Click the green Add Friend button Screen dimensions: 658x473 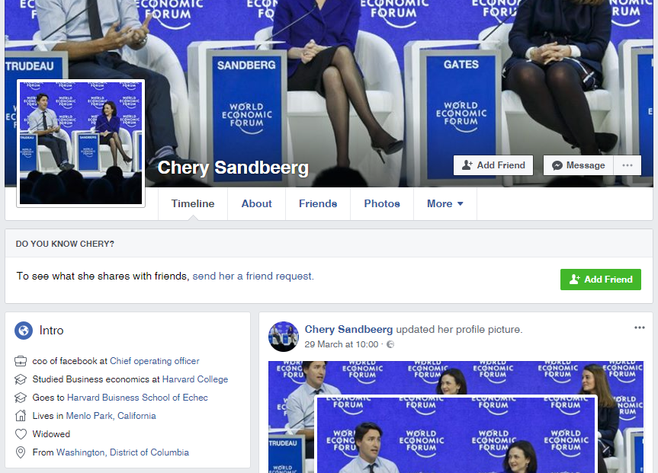(x=601, y=280)
